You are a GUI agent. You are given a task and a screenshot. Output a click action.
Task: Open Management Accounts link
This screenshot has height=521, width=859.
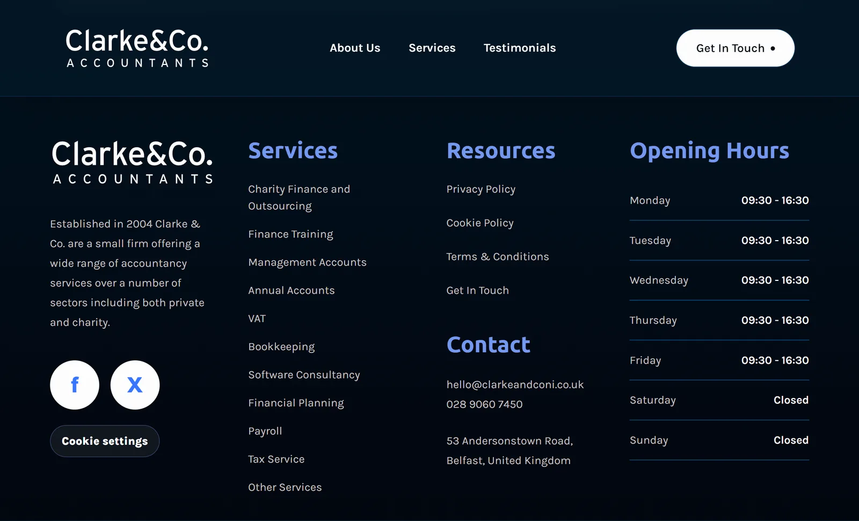tap(307, 262)
